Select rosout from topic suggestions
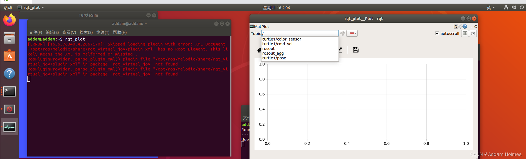 (268, 49)
